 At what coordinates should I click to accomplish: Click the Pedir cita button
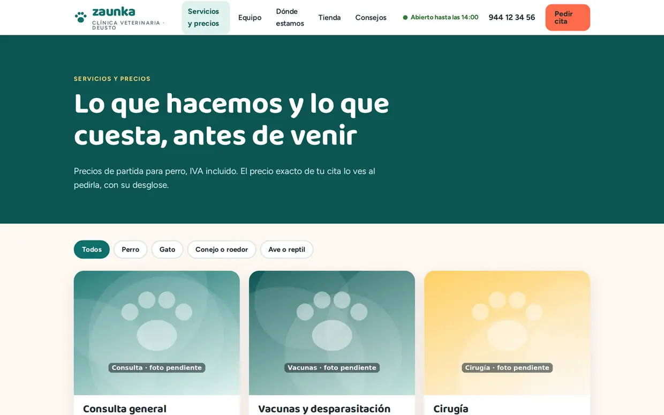pyautogui.click(x=568, y=18)
